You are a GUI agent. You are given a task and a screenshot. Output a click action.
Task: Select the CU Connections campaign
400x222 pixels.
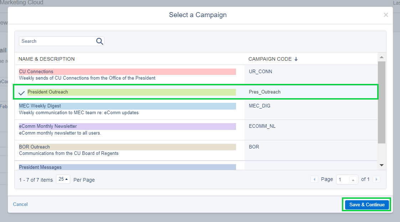127,71
